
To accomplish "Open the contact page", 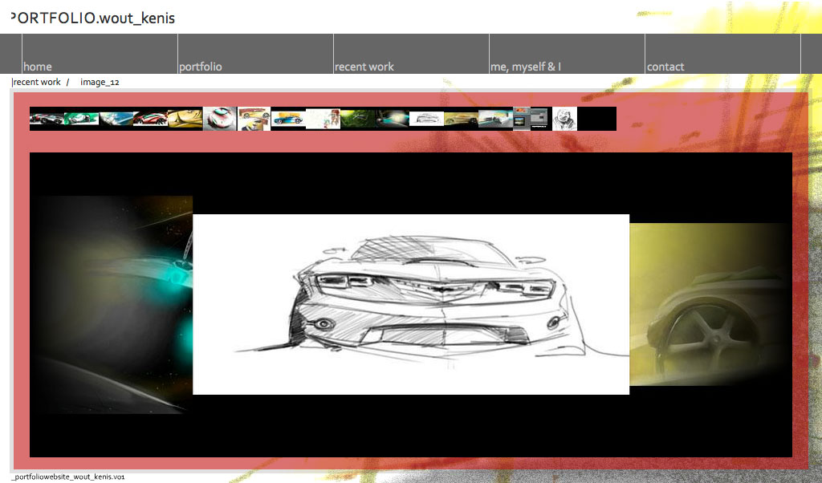I will click(x=665, y=67).
